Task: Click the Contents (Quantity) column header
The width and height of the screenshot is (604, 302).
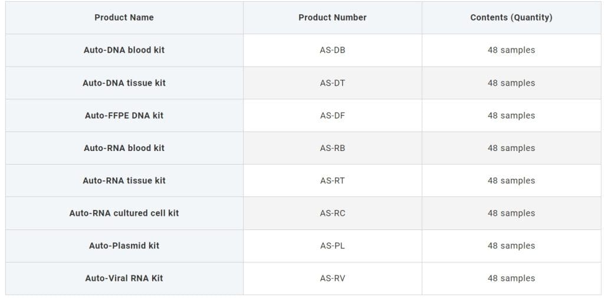Action: point(511,18)
